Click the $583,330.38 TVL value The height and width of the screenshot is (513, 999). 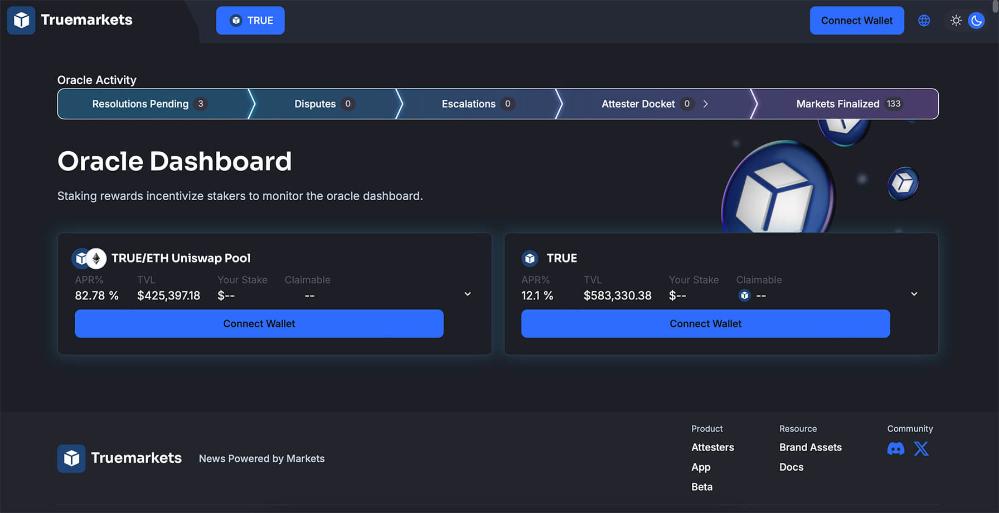click(618, 296)
